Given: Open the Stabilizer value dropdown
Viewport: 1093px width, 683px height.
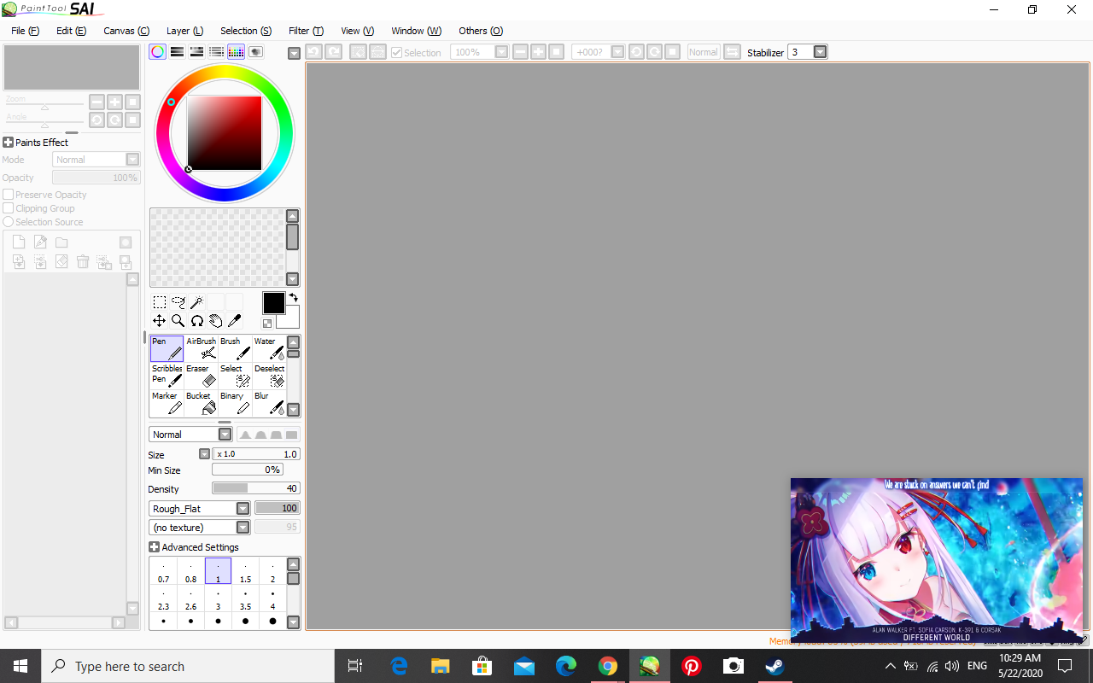Looking at the screenshot, I should pyautogui.click(x=820, y=52).
